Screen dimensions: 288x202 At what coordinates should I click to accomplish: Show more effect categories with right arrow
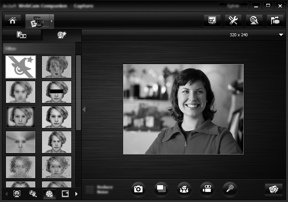pos(76,194)
